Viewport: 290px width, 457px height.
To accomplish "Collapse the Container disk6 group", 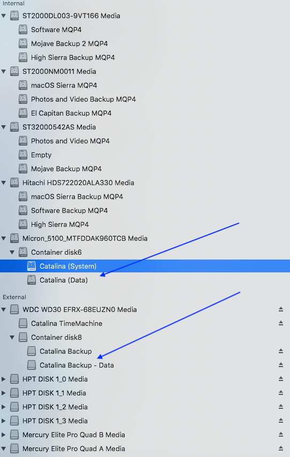I will click(12, 253).
